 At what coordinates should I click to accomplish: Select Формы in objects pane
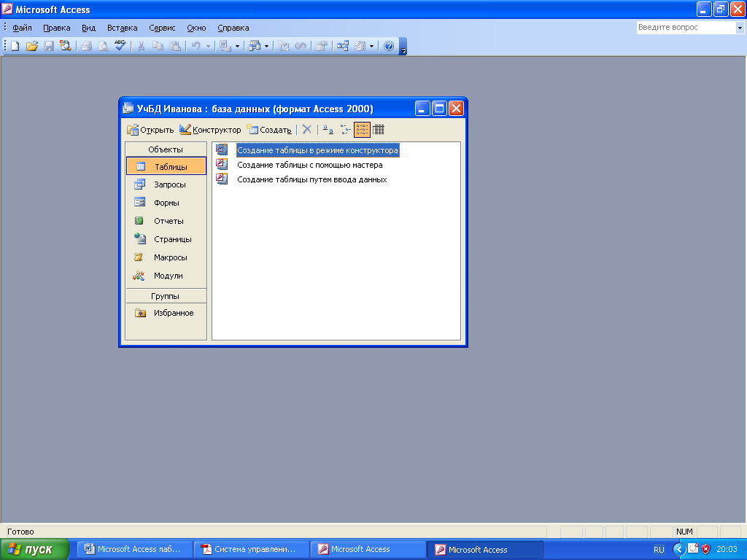point(166,203)
